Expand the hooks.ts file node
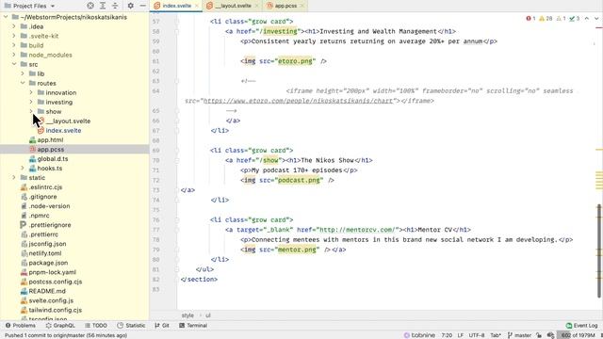603x339 pixels. (x=23, y=168)
